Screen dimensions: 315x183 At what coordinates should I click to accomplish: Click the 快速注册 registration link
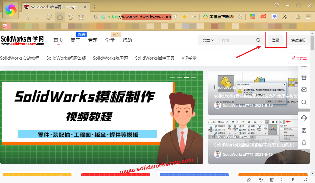[298, 40]
